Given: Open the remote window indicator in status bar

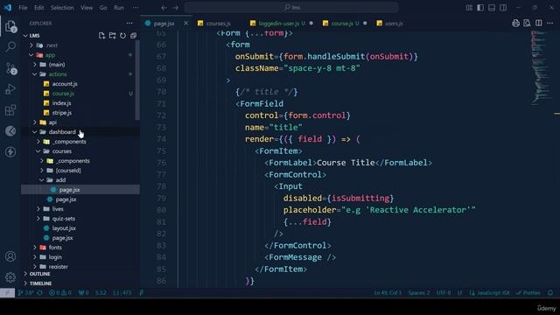Looking at the screenshot, I should tap(7, 292).
